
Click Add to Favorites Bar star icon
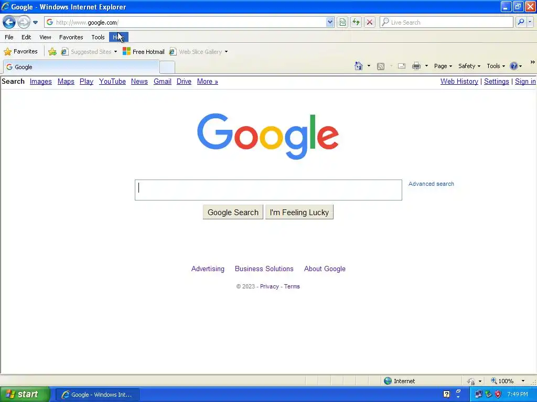[52, 52]
